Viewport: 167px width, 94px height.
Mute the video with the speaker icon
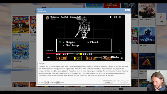point(111,17)
